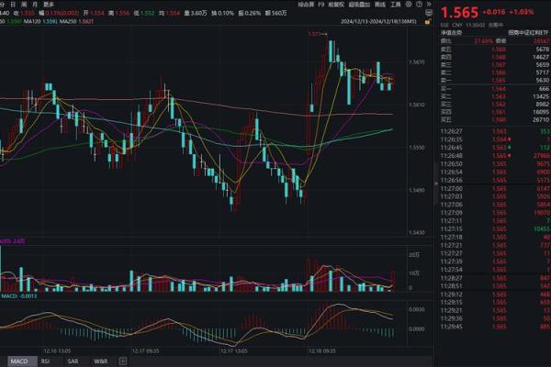The image size is (551, 367).
Task: Select the 卖二 ask row with 5717
Action: 495,72
